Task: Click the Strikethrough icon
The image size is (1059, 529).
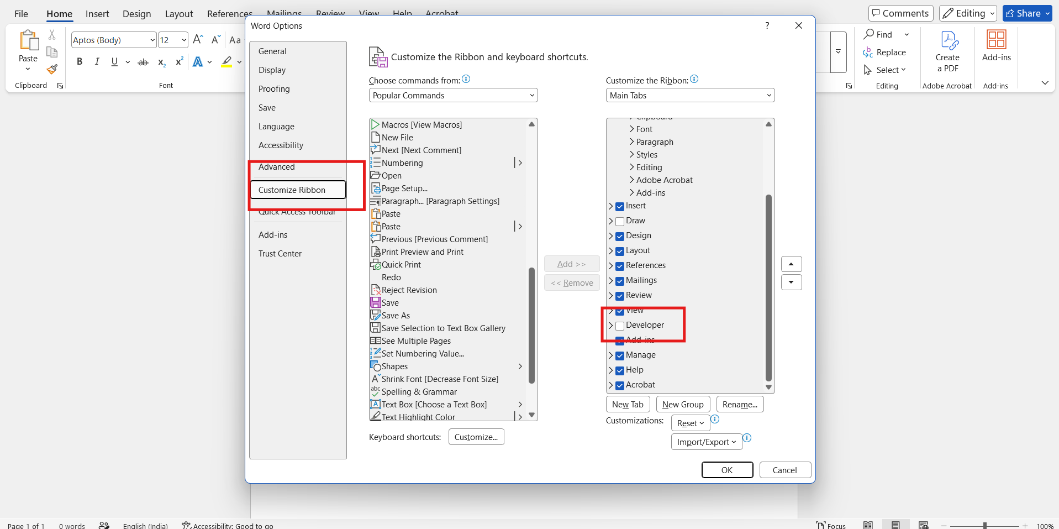Action: click(x=143, y=62)
